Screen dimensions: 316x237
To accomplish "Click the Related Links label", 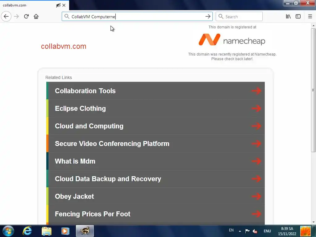I will click(58, 77).
